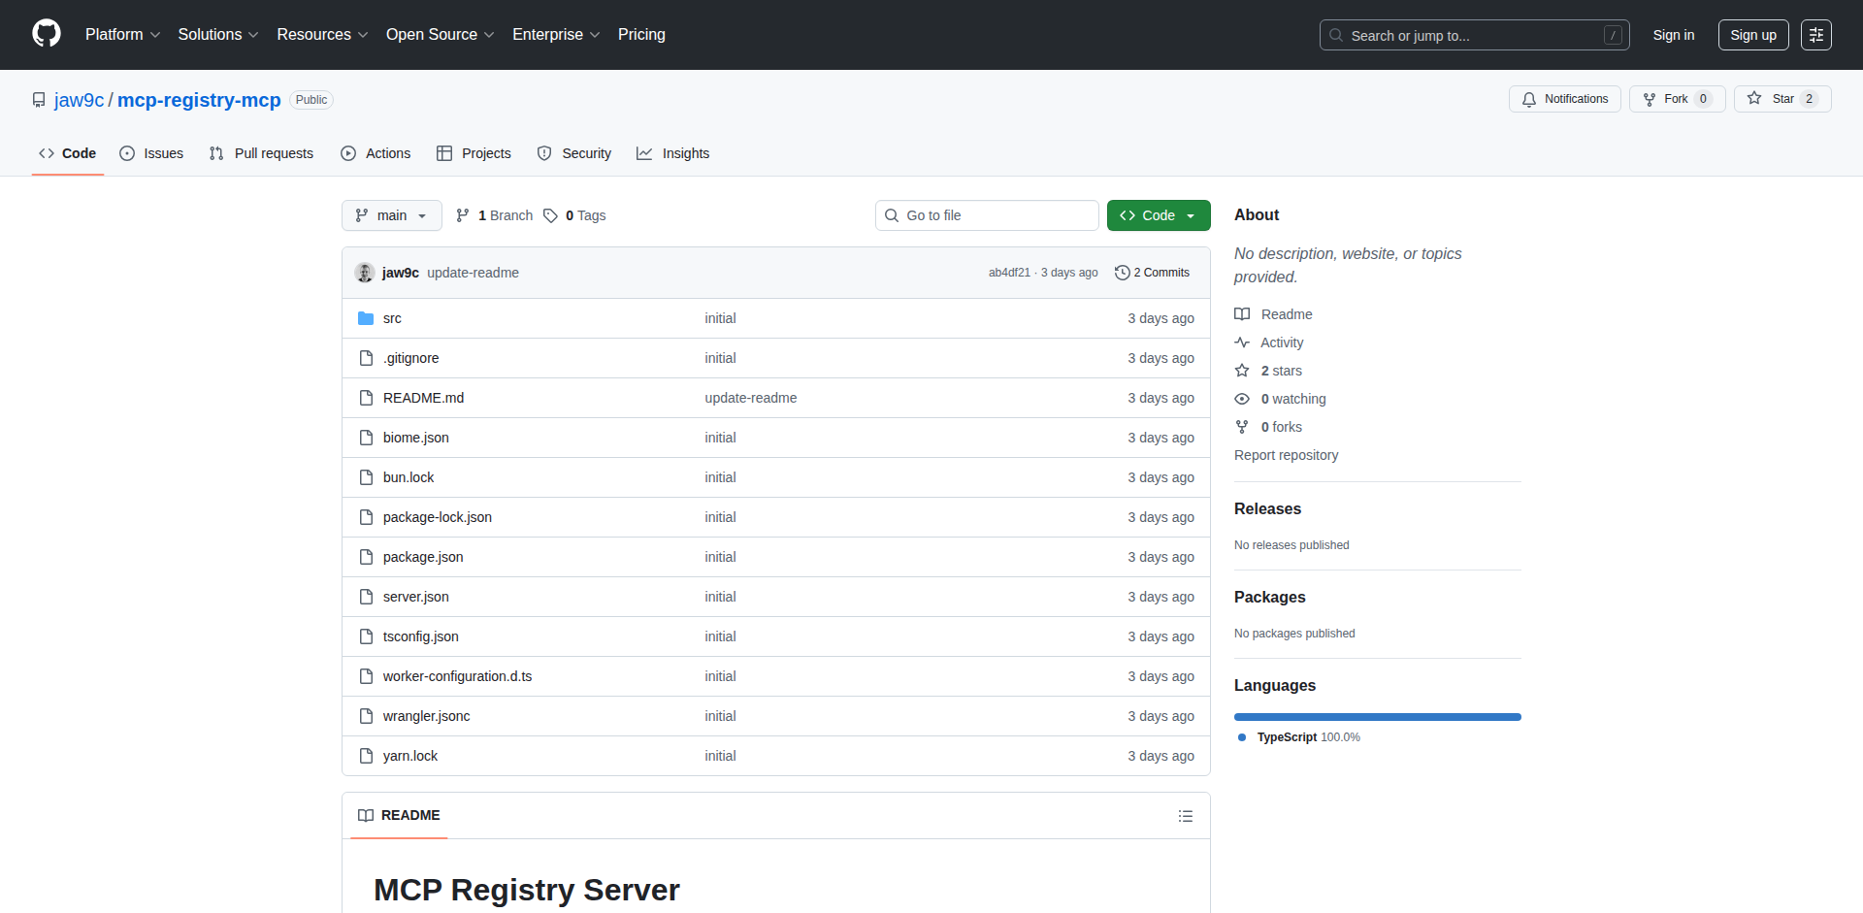
Task: Click the eye icon beside 0 watching
Action: coord(1242,399)
